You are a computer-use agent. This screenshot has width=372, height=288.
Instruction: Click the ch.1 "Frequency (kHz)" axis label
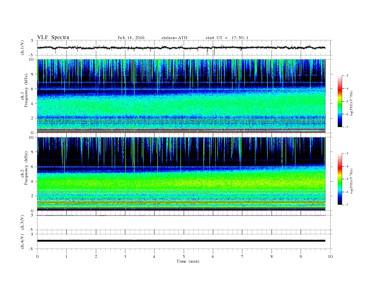[26, 90]
